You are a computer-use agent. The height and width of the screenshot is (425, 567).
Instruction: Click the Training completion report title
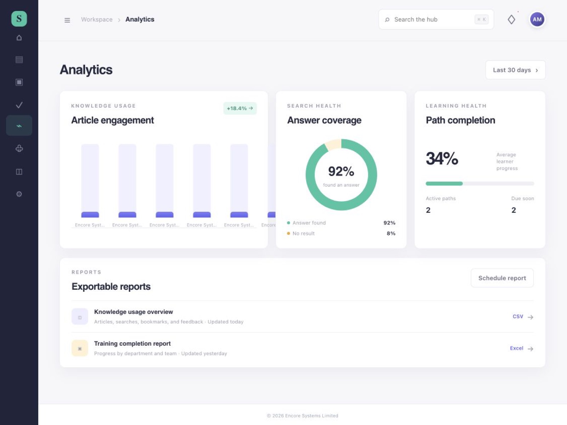[133, 344]
